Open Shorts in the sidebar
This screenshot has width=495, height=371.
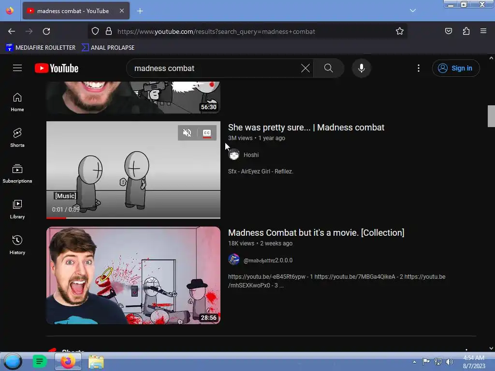coord(17,138)
